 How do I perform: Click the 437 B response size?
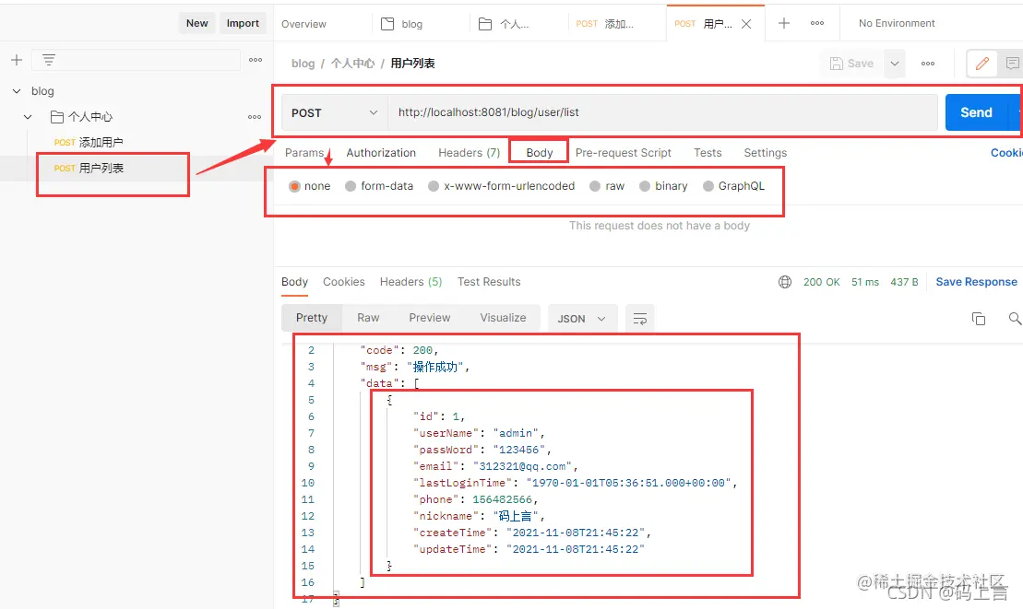904,282
